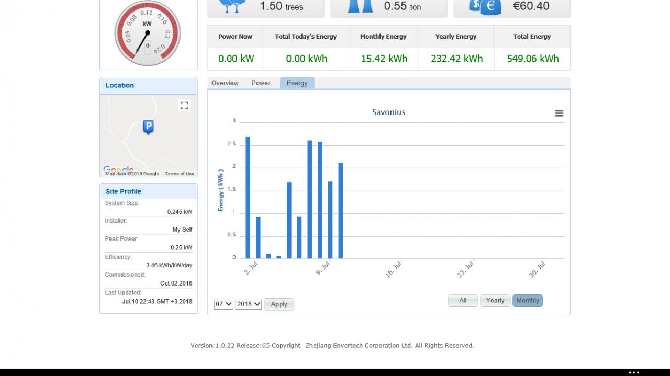The height and width of the screenshot is (376, 670).
Task: Select the All range toggle
Action: (x=463, y=301)
